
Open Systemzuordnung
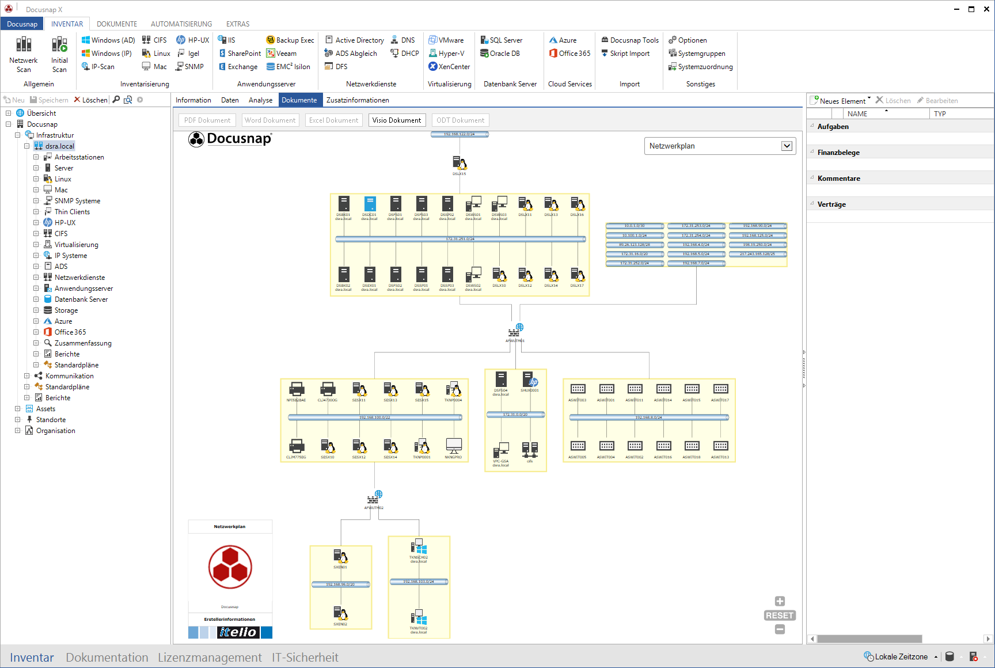[x=700, y=66]
